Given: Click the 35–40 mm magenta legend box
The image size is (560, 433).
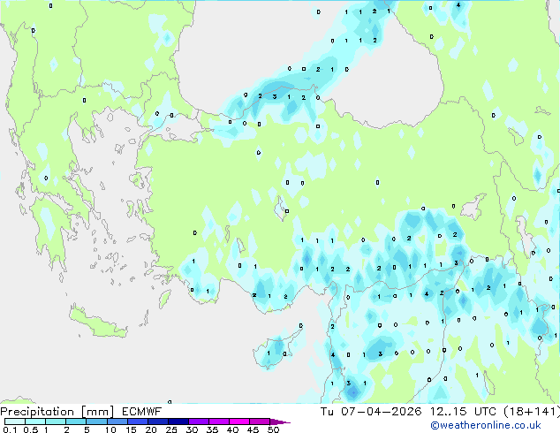Looking at the screenshot, I should coord(218,422).
